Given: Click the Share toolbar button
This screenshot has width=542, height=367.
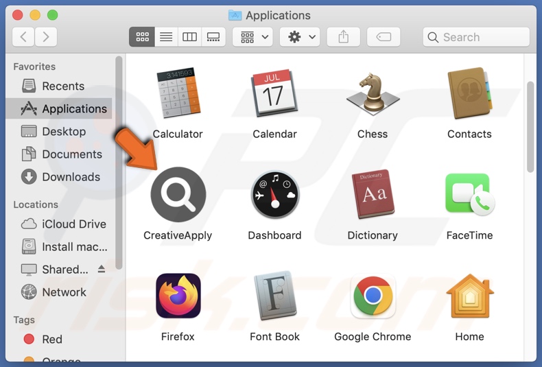Looking at the screenshot, I should 343,36.
